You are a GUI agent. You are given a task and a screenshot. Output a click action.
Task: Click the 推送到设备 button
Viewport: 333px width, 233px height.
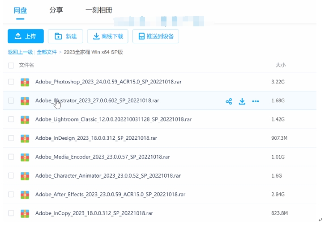point(155,36)
